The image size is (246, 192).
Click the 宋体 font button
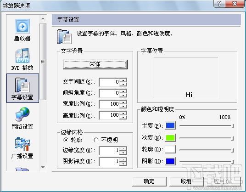[95, 64]
